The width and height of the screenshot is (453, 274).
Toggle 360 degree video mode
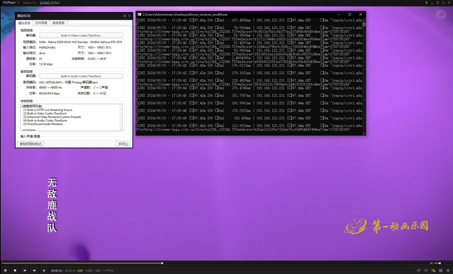(419, 270)
